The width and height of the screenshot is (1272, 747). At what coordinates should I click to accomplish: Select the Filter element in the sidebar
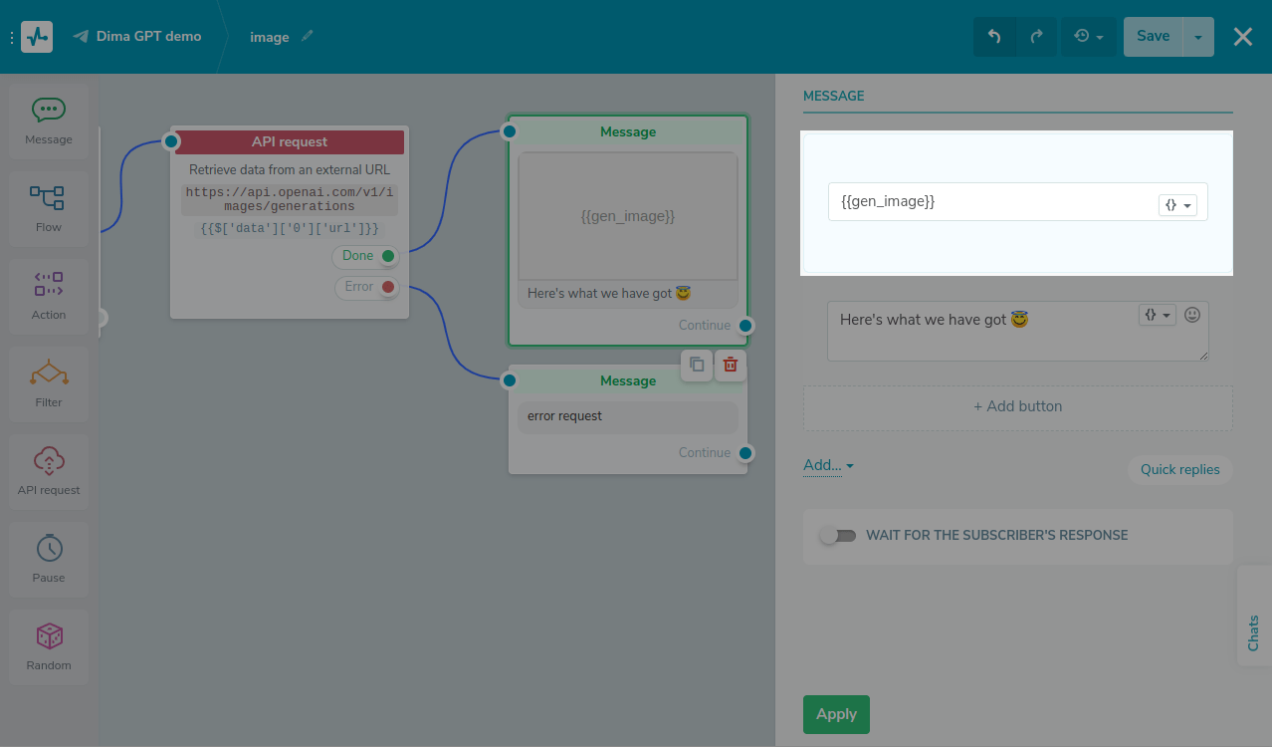tap(48, 383)
